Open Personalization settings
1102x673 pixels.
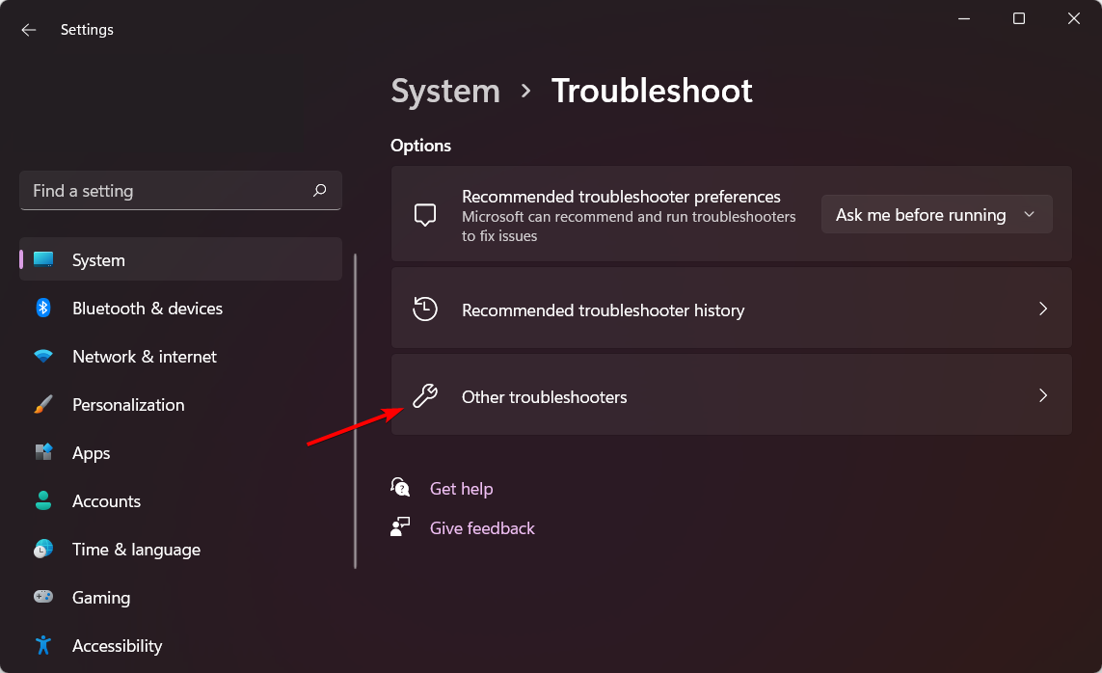pos(180,405)
